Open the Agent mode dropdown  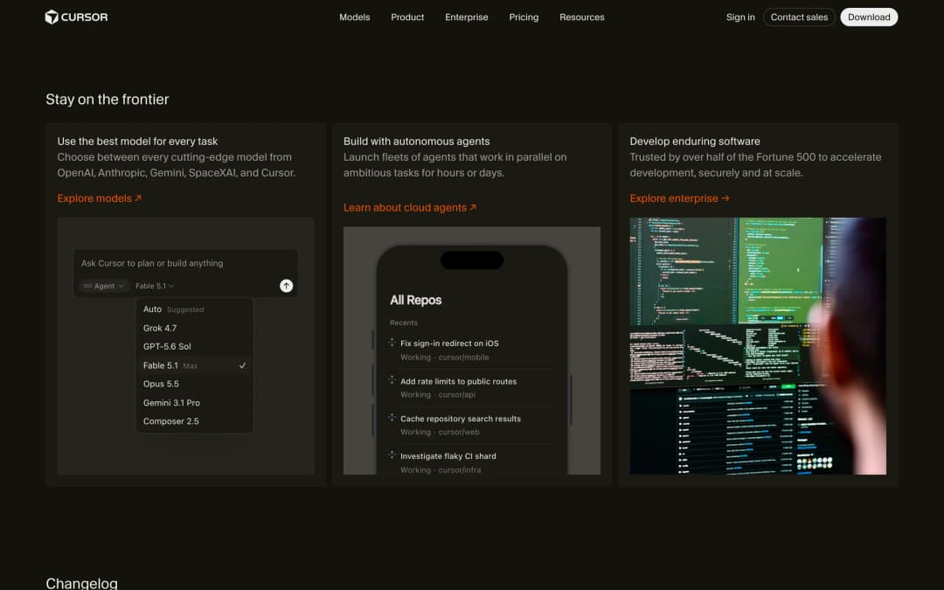[104, 286]
